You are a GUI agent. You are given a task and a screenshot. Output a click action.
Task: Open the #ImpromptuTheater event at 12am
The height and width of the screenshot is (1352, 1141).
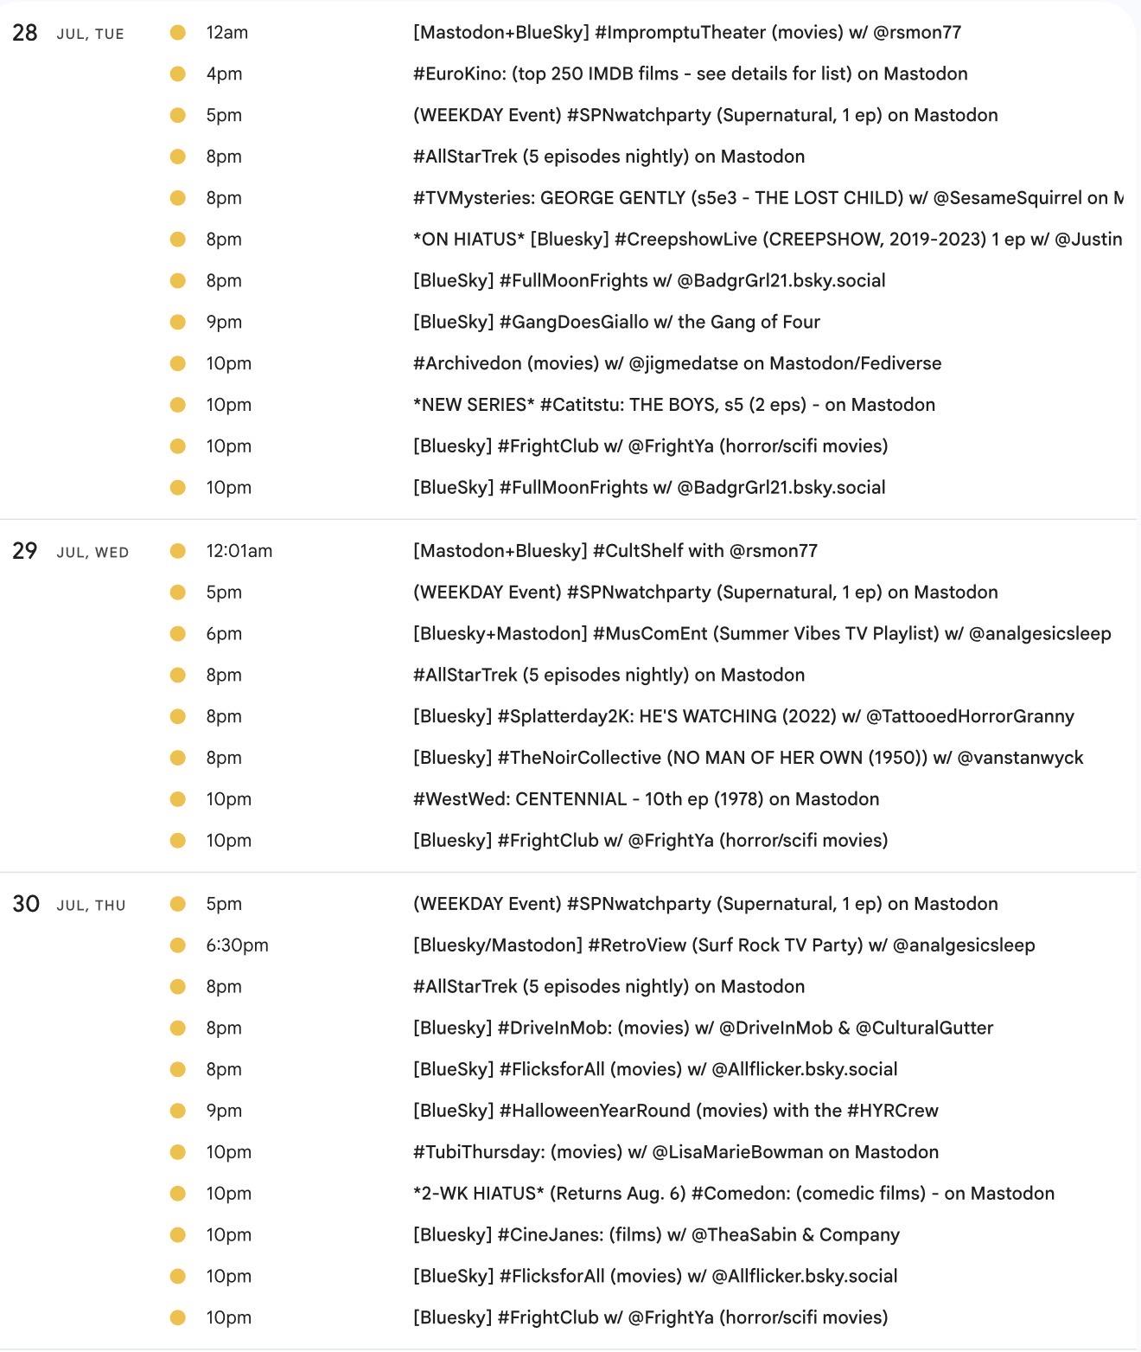pyautogui.click(x=687, y=33)
